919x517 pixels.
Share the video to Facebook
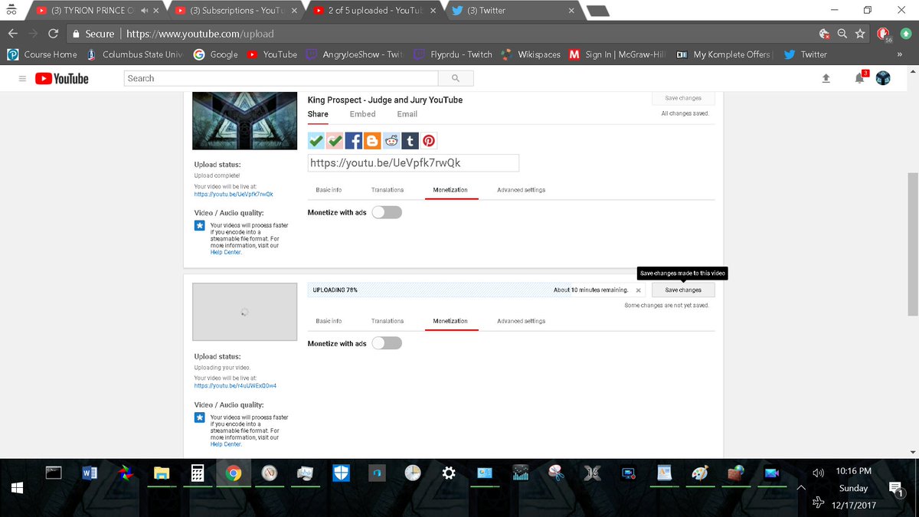point(354,140)
